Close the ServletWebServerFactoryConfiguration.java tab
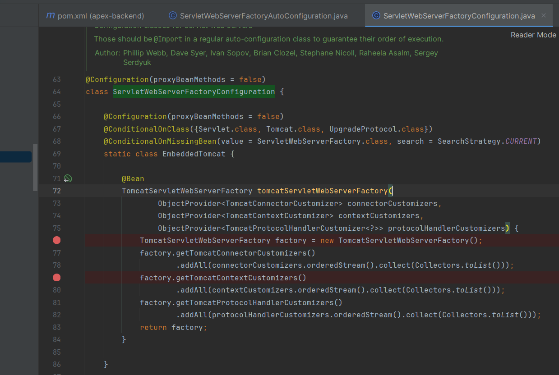 click(544, 15)
